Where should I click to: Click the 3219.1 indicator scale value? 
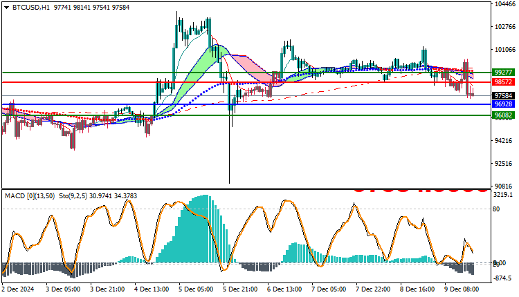(502, 195)
